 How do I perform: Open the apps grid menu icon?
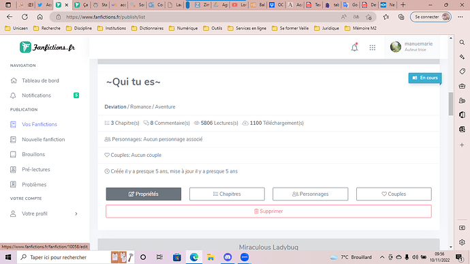[x=373, y=48]
